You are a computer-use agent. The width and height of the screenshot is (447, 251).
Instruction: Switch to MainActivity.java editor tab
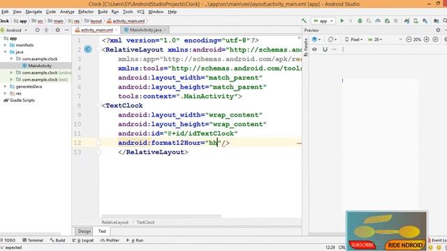145,30
